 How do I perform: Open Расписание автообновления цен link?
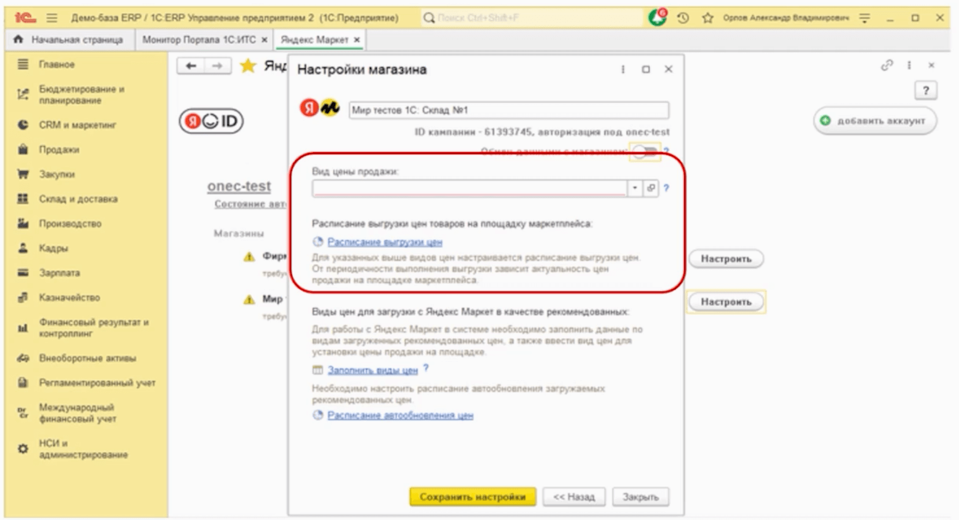[400, 415]
